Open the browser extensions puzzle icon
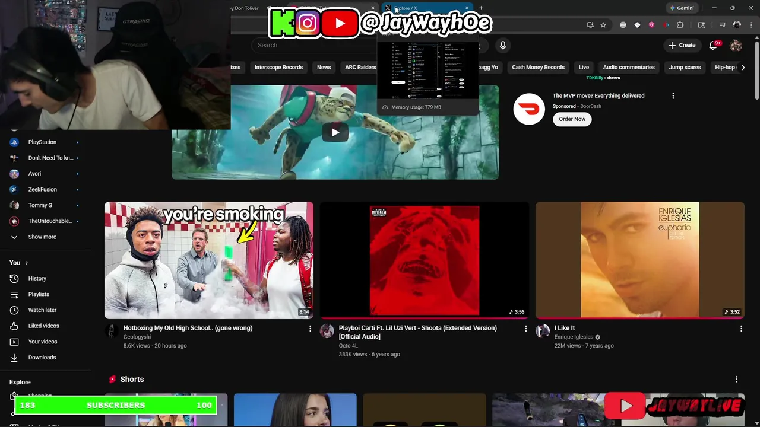 click(680, 25)
